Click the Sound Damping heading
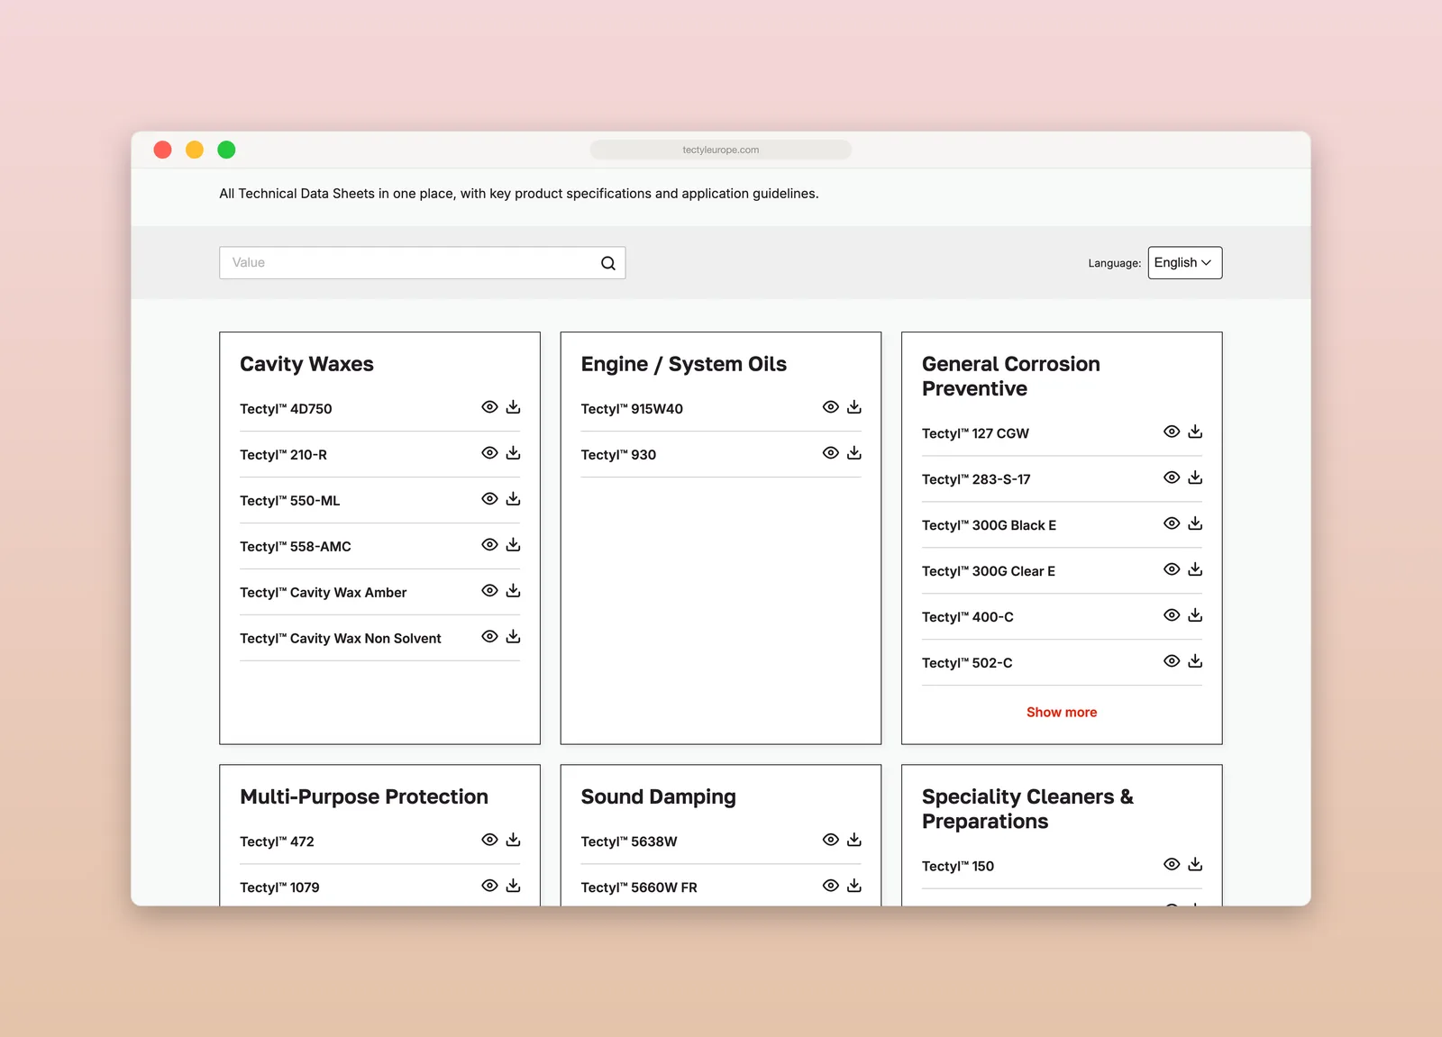 click(659, 797)
